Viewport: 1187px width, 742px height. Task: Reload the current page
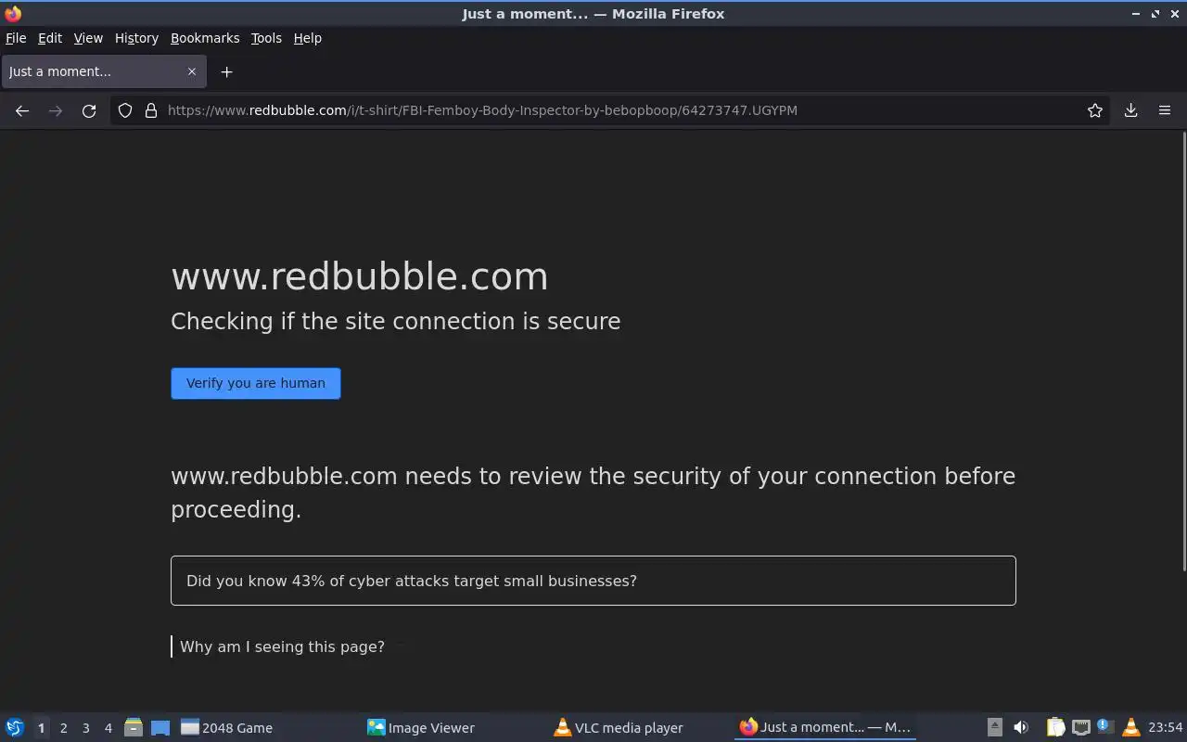pyautogui.click(x=89, y=110)
